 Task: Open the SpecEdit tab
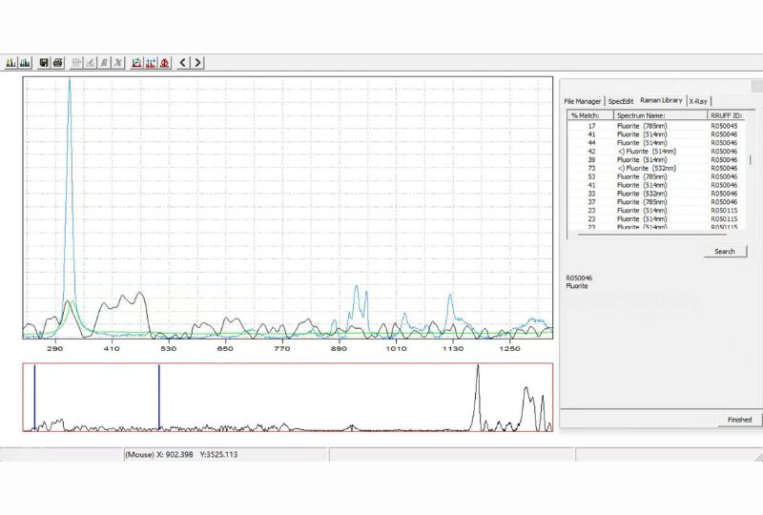[x=620, y=101]
